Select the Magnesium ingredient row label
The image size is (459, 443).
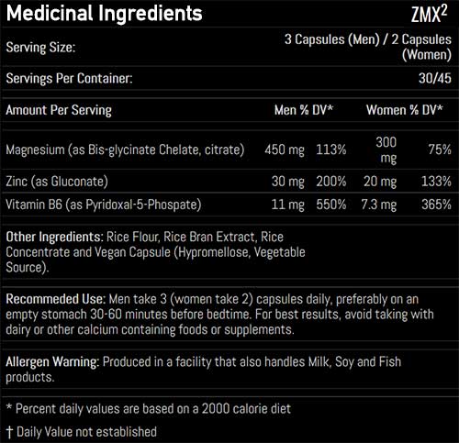pyautogui.click(x=125, y=150)
